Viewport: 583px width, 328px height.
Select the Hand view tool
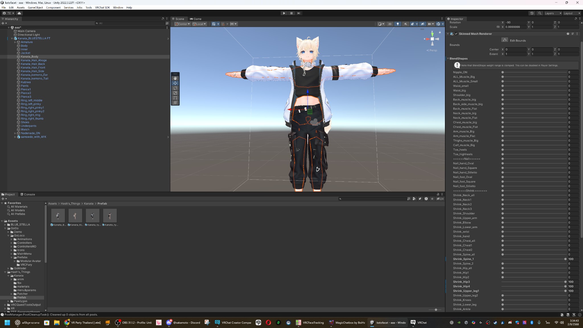coord(175,78)
